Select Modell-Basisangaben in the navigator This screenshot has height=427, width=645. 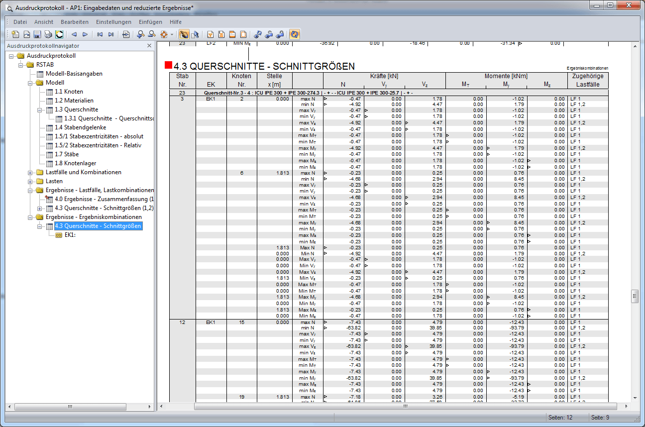(x=74, y=74)
